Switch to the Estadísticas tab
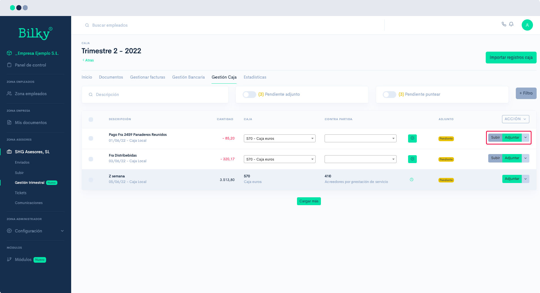This screenshot has height=293, width=540. pyautogui.click(x=255, y=77)
